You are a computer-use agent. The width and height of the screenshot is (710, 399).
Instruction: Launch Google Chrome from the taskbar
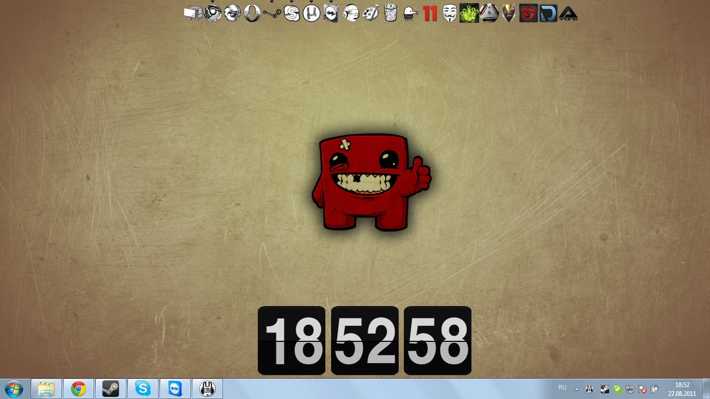[x=78, y=389]
